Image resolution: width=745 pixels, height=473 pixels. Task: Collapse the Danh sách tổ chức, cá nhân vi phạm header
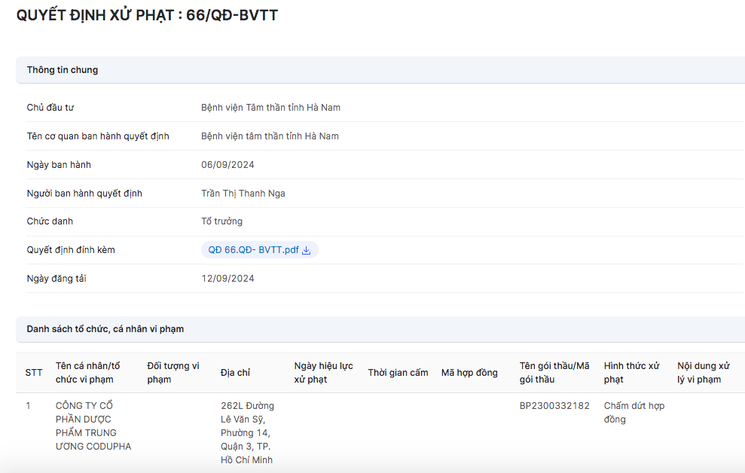tap(105, 329)
